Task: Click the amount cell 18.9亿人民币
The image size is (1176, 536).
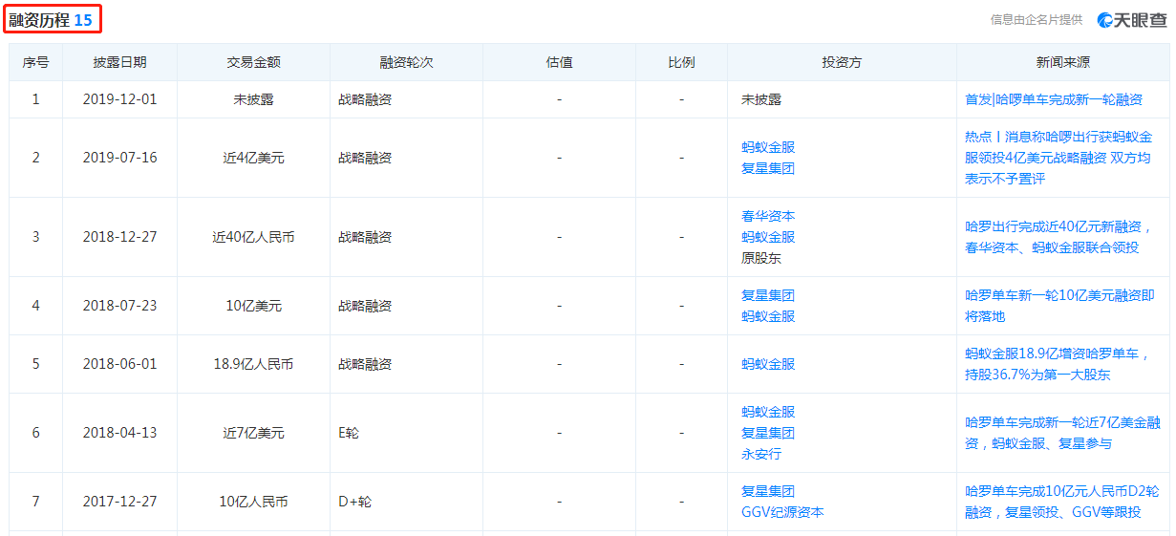Action: pos(253,364)
